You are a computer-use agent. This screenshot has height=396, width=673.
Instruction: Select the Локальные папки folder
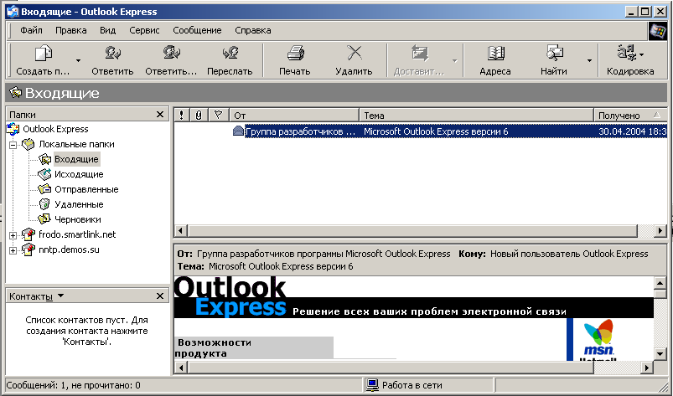click(76, 144)
